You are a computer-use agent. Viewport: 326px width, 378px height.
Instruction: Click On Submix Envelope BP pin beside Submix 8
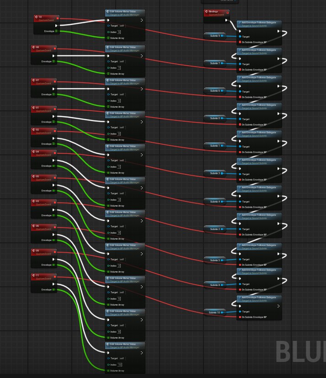240,290
